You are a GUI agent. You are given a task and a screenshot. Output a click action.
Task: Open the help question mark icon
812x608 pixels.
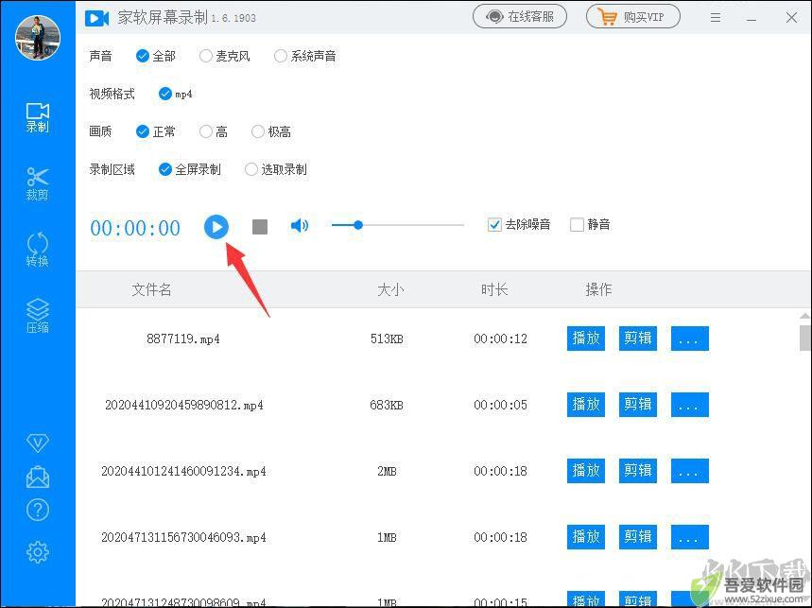[x=37, y=510]
